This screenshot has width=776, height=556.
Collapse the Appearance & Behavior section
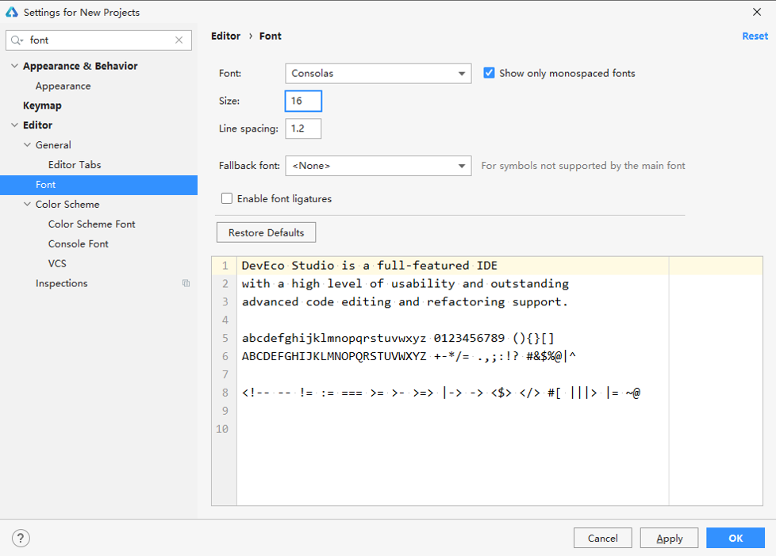coord(14,66)
